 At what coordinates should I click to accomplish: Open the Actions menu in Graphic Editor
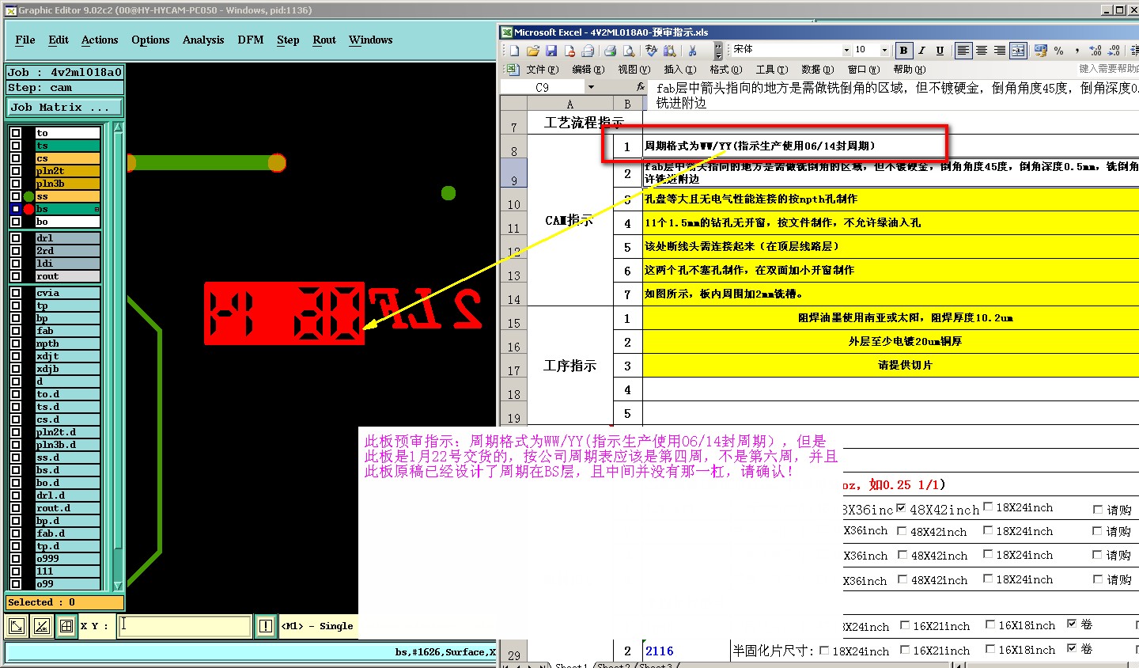[x=100, y=40]
